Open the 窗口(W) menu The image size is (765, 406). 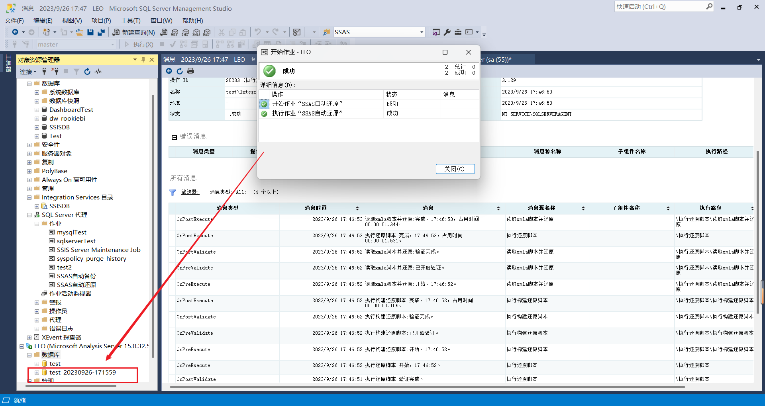coord(161,21)
